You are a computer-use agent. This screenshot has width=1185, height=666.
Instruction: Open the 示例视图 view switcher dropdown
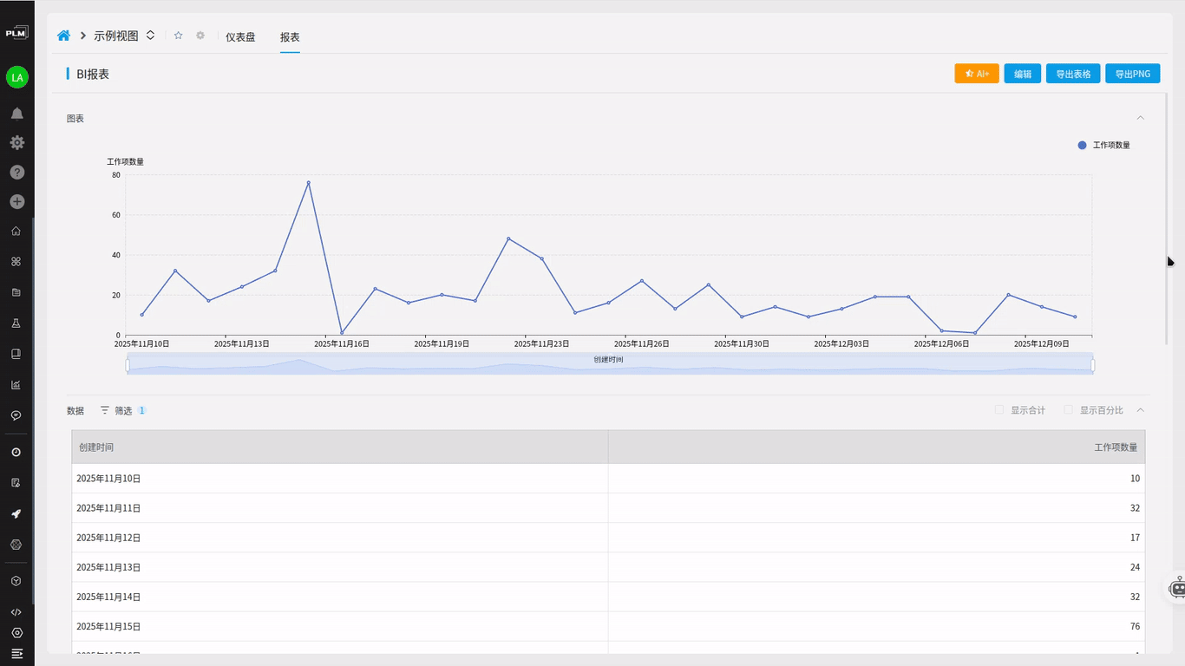(150, 36)
